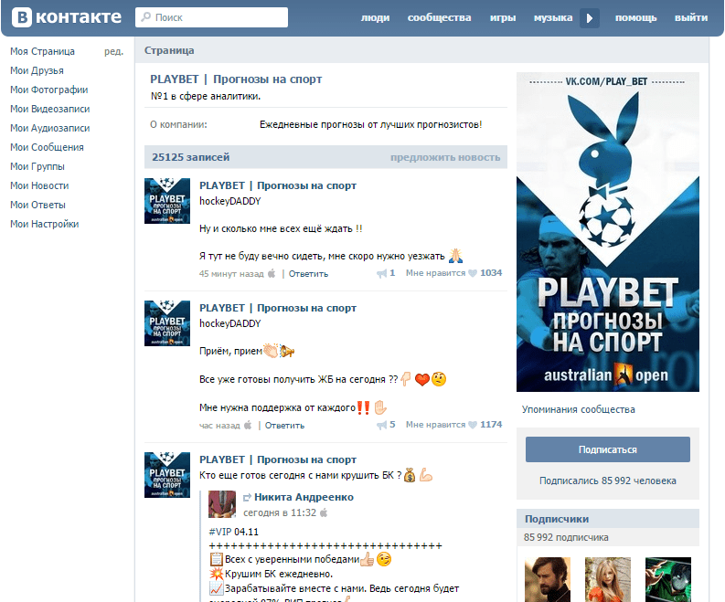Click repost arrow icon beside Никита Андреенко

pyautogui.click(x=248, y=498)
